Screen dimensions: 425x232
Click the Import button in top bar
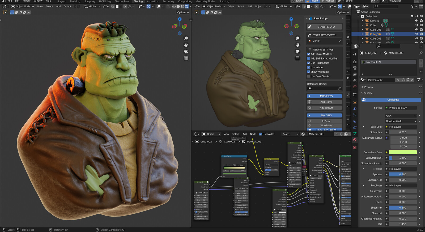(x=313, y=1)
